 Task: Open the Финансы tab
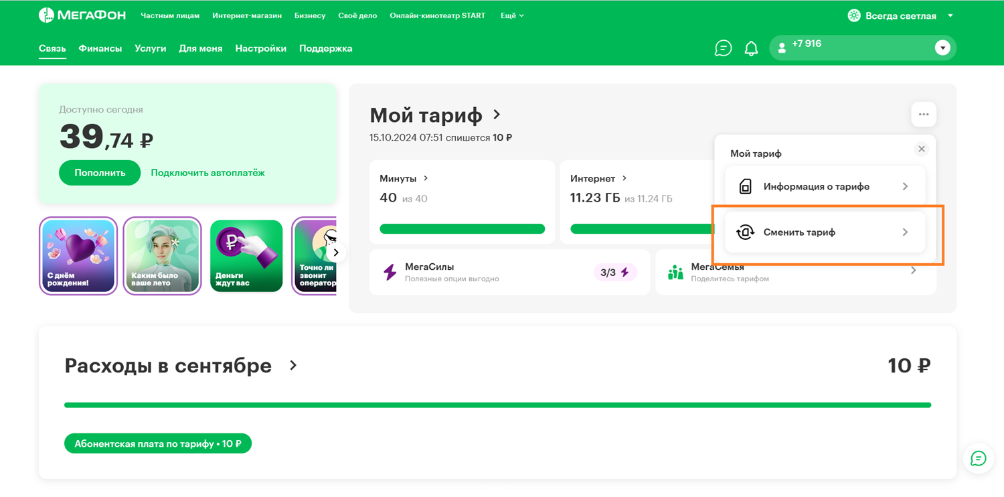[100, 48]
